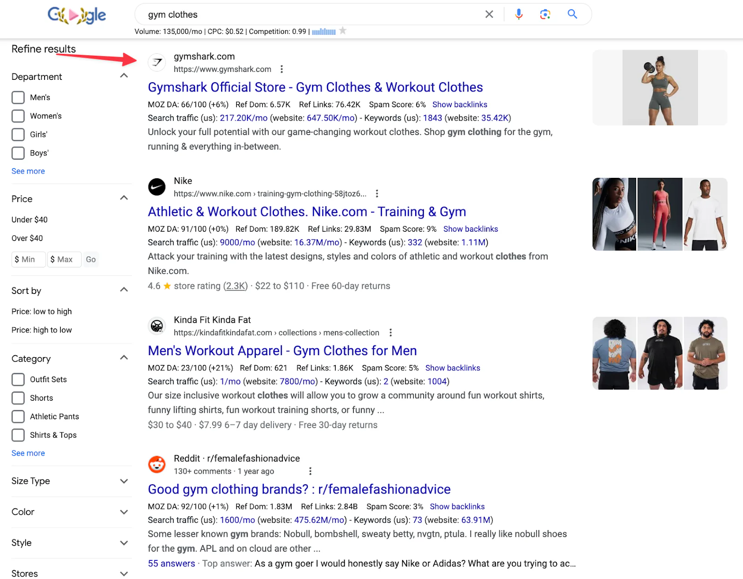Show backlinks for the Gymshark result
The image size is (743, 579).
pyautogui.click(x=459, y=104)
